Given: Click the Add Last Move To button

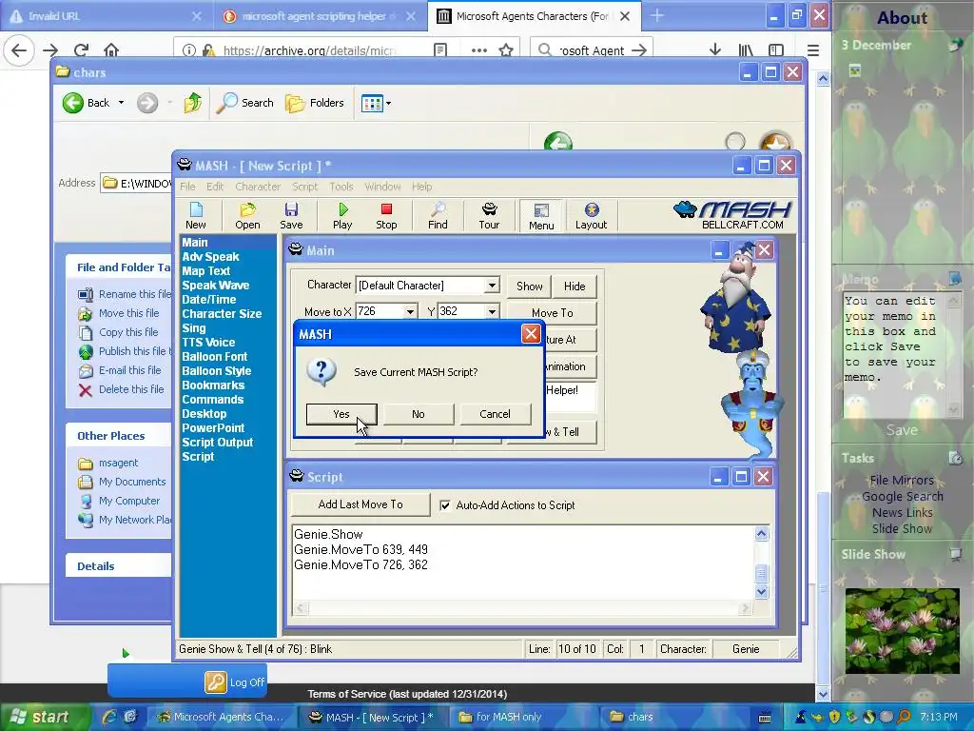Looking at the screenshot, I should (x=360, y=504).
